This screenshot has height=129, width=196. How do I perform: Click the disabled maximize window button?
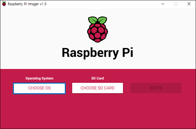click(x=176, y=4)
